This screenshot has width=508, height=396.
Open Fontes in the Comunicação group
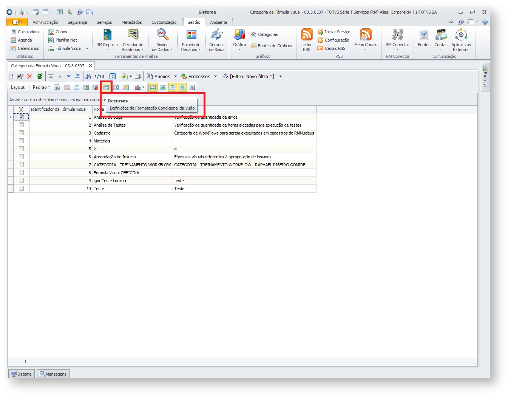click(424, 38)
